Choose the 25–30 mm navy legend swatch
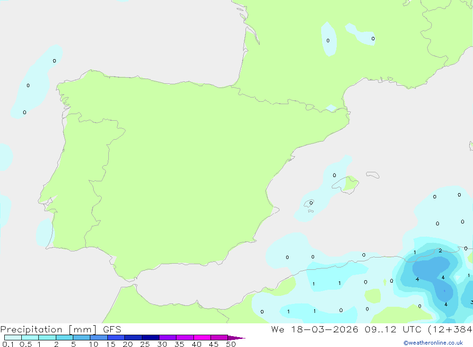 pyautogui.click(x=150, y=338)
